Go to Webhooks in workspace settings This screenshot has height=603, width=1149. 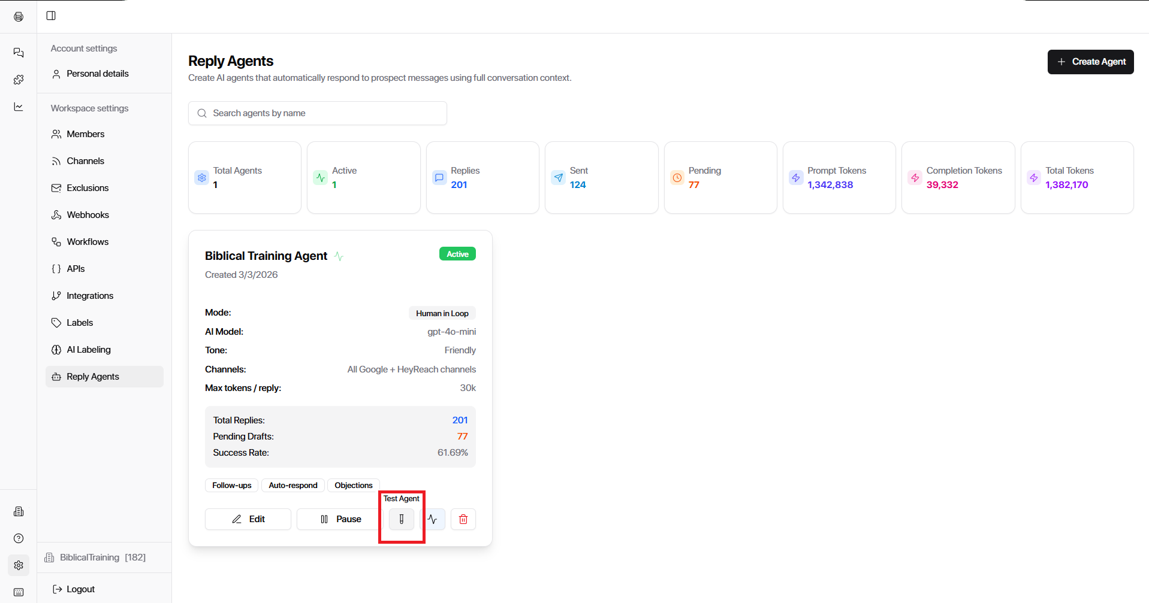pos(88,215)
